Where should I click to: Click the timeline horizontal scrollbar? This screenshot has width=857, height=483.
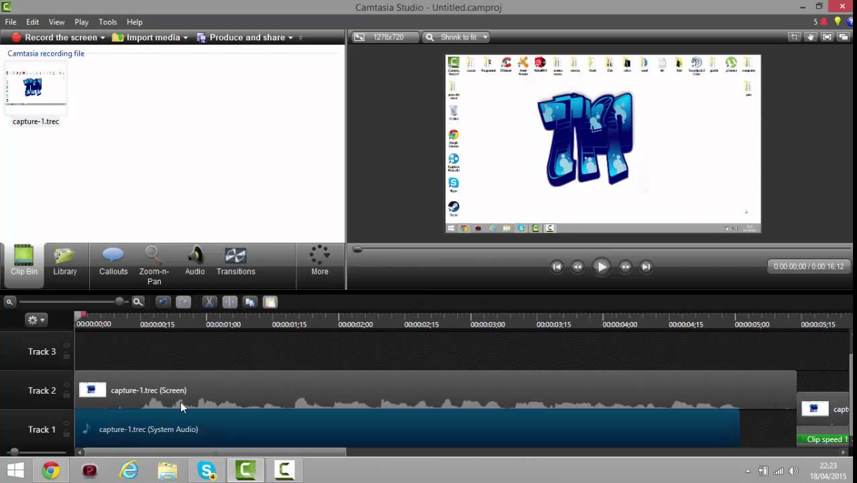pos(215,452)
